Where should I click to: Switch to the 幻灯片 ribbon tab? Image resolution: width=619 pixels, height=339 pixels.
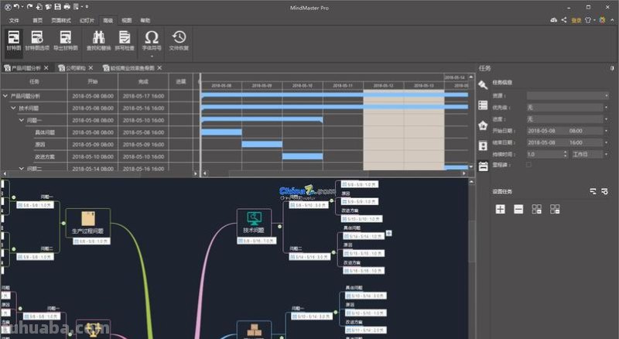87,20
